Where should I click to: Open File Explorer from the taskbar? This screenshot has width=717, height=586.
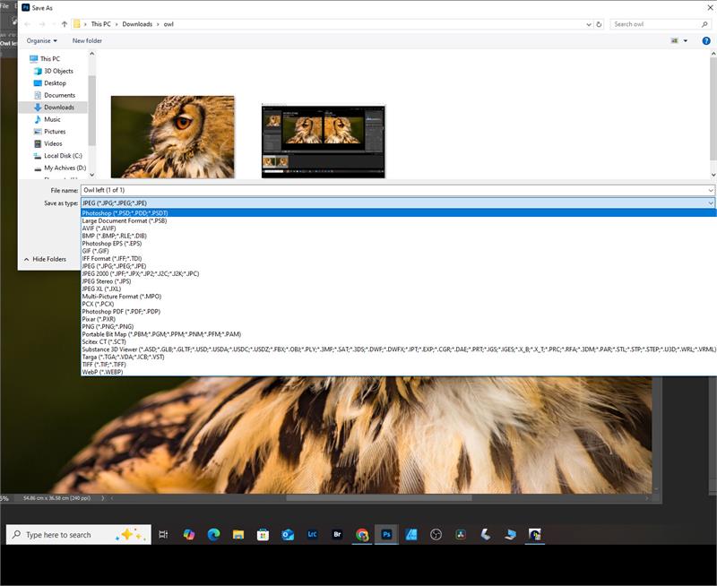click(238, 534)
